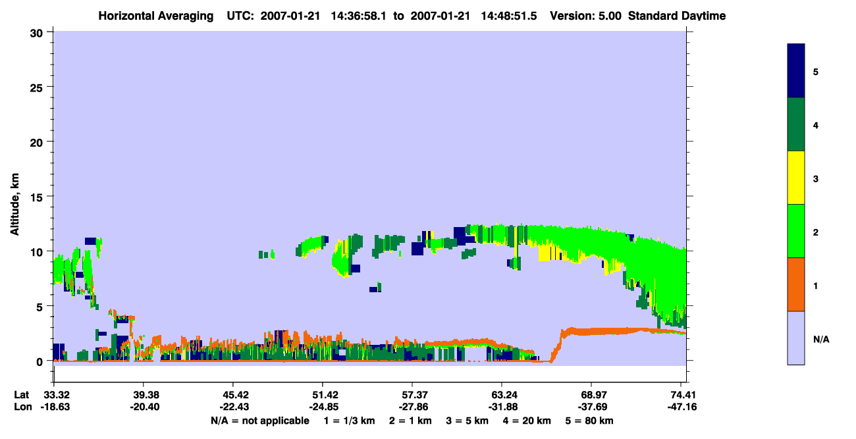Click longitude value -47.16
Image resolution: width=856 pixels, height=439 pixels.
681,407
